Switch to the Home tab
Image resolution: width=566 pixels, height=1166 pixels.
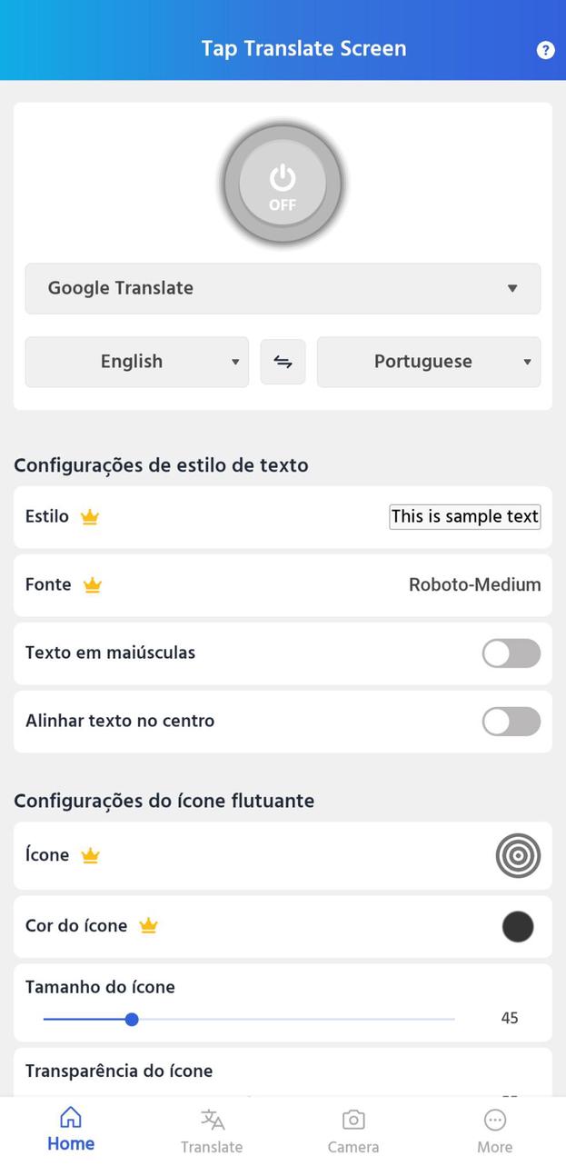pyautogui.click(x=71, y=1127)
